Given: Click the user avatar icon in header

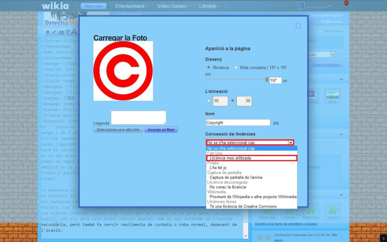Looking at the screenshot, I should coord(301,6).
